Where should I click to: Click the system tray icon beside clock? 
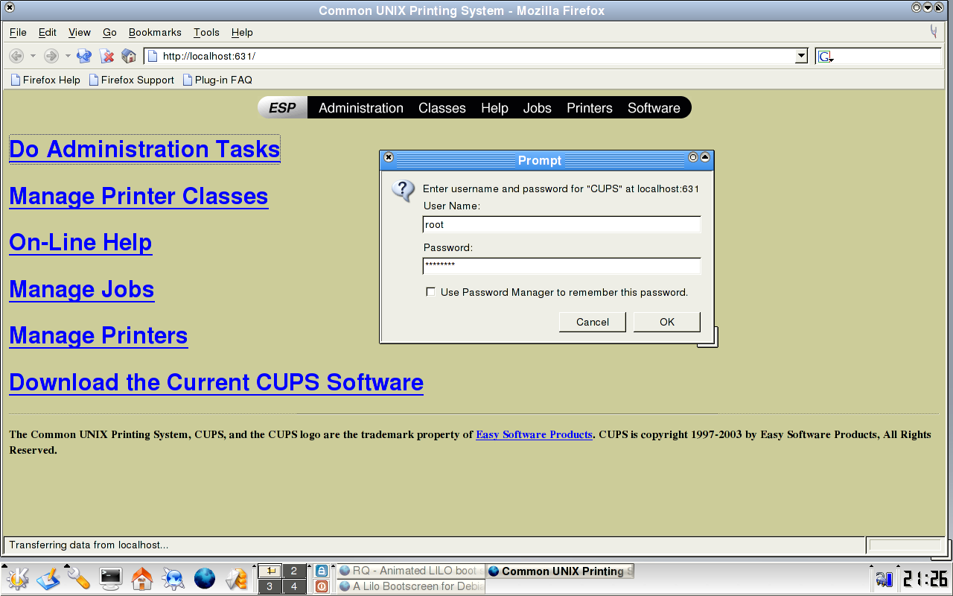(x=884, y=579)
